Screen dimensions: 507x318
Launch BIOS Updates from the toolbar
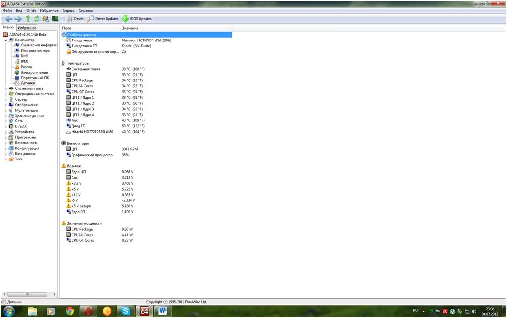click(x=137, y=19)
